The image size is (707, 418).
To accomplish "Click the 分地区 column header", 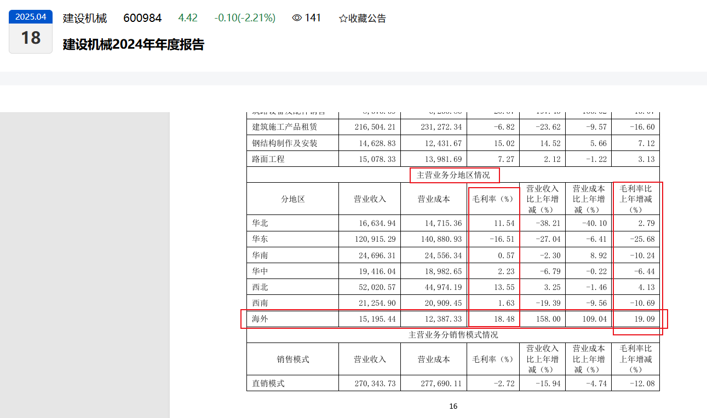I will 293,199.
